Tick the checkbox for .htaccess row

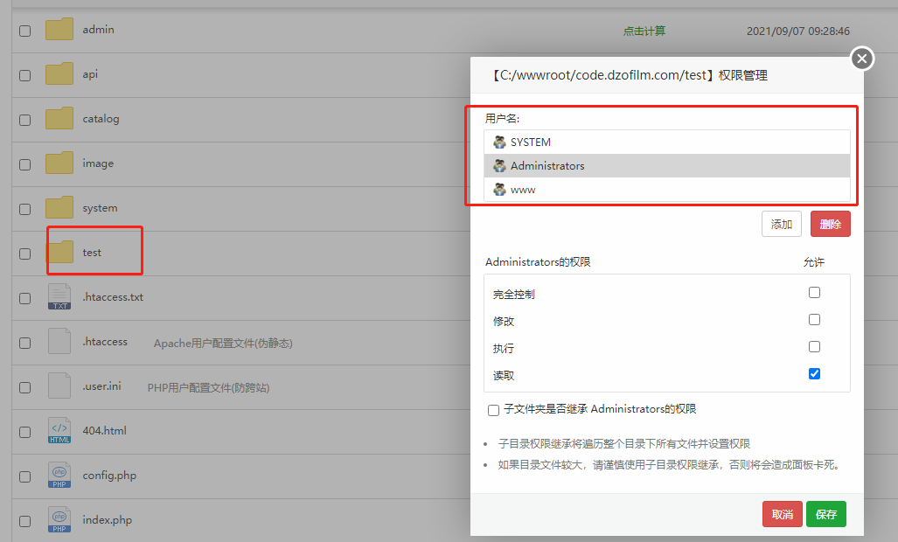point(25,344)
